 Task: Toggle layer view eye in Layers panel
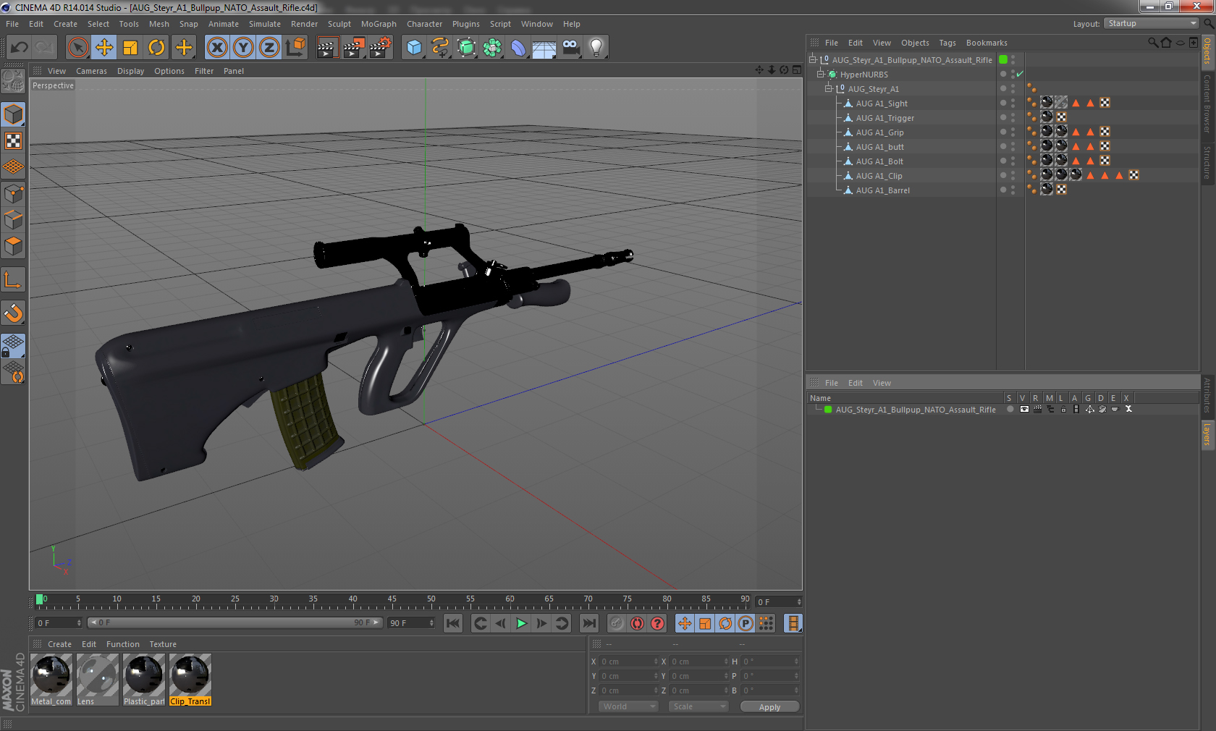coord(1024,409)
